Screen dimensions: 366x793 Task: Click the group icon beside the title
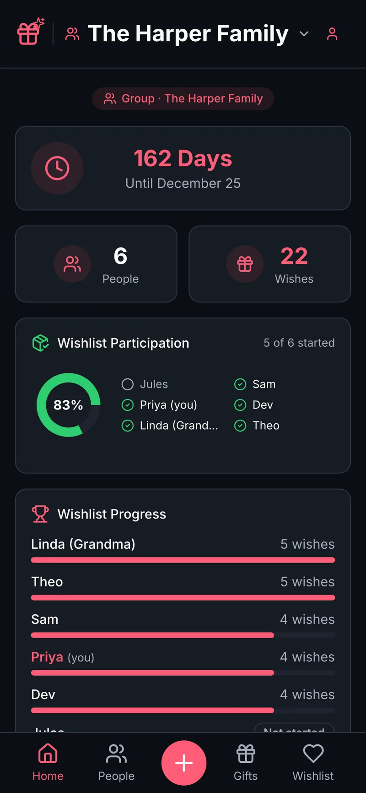(x=72, y=34)
